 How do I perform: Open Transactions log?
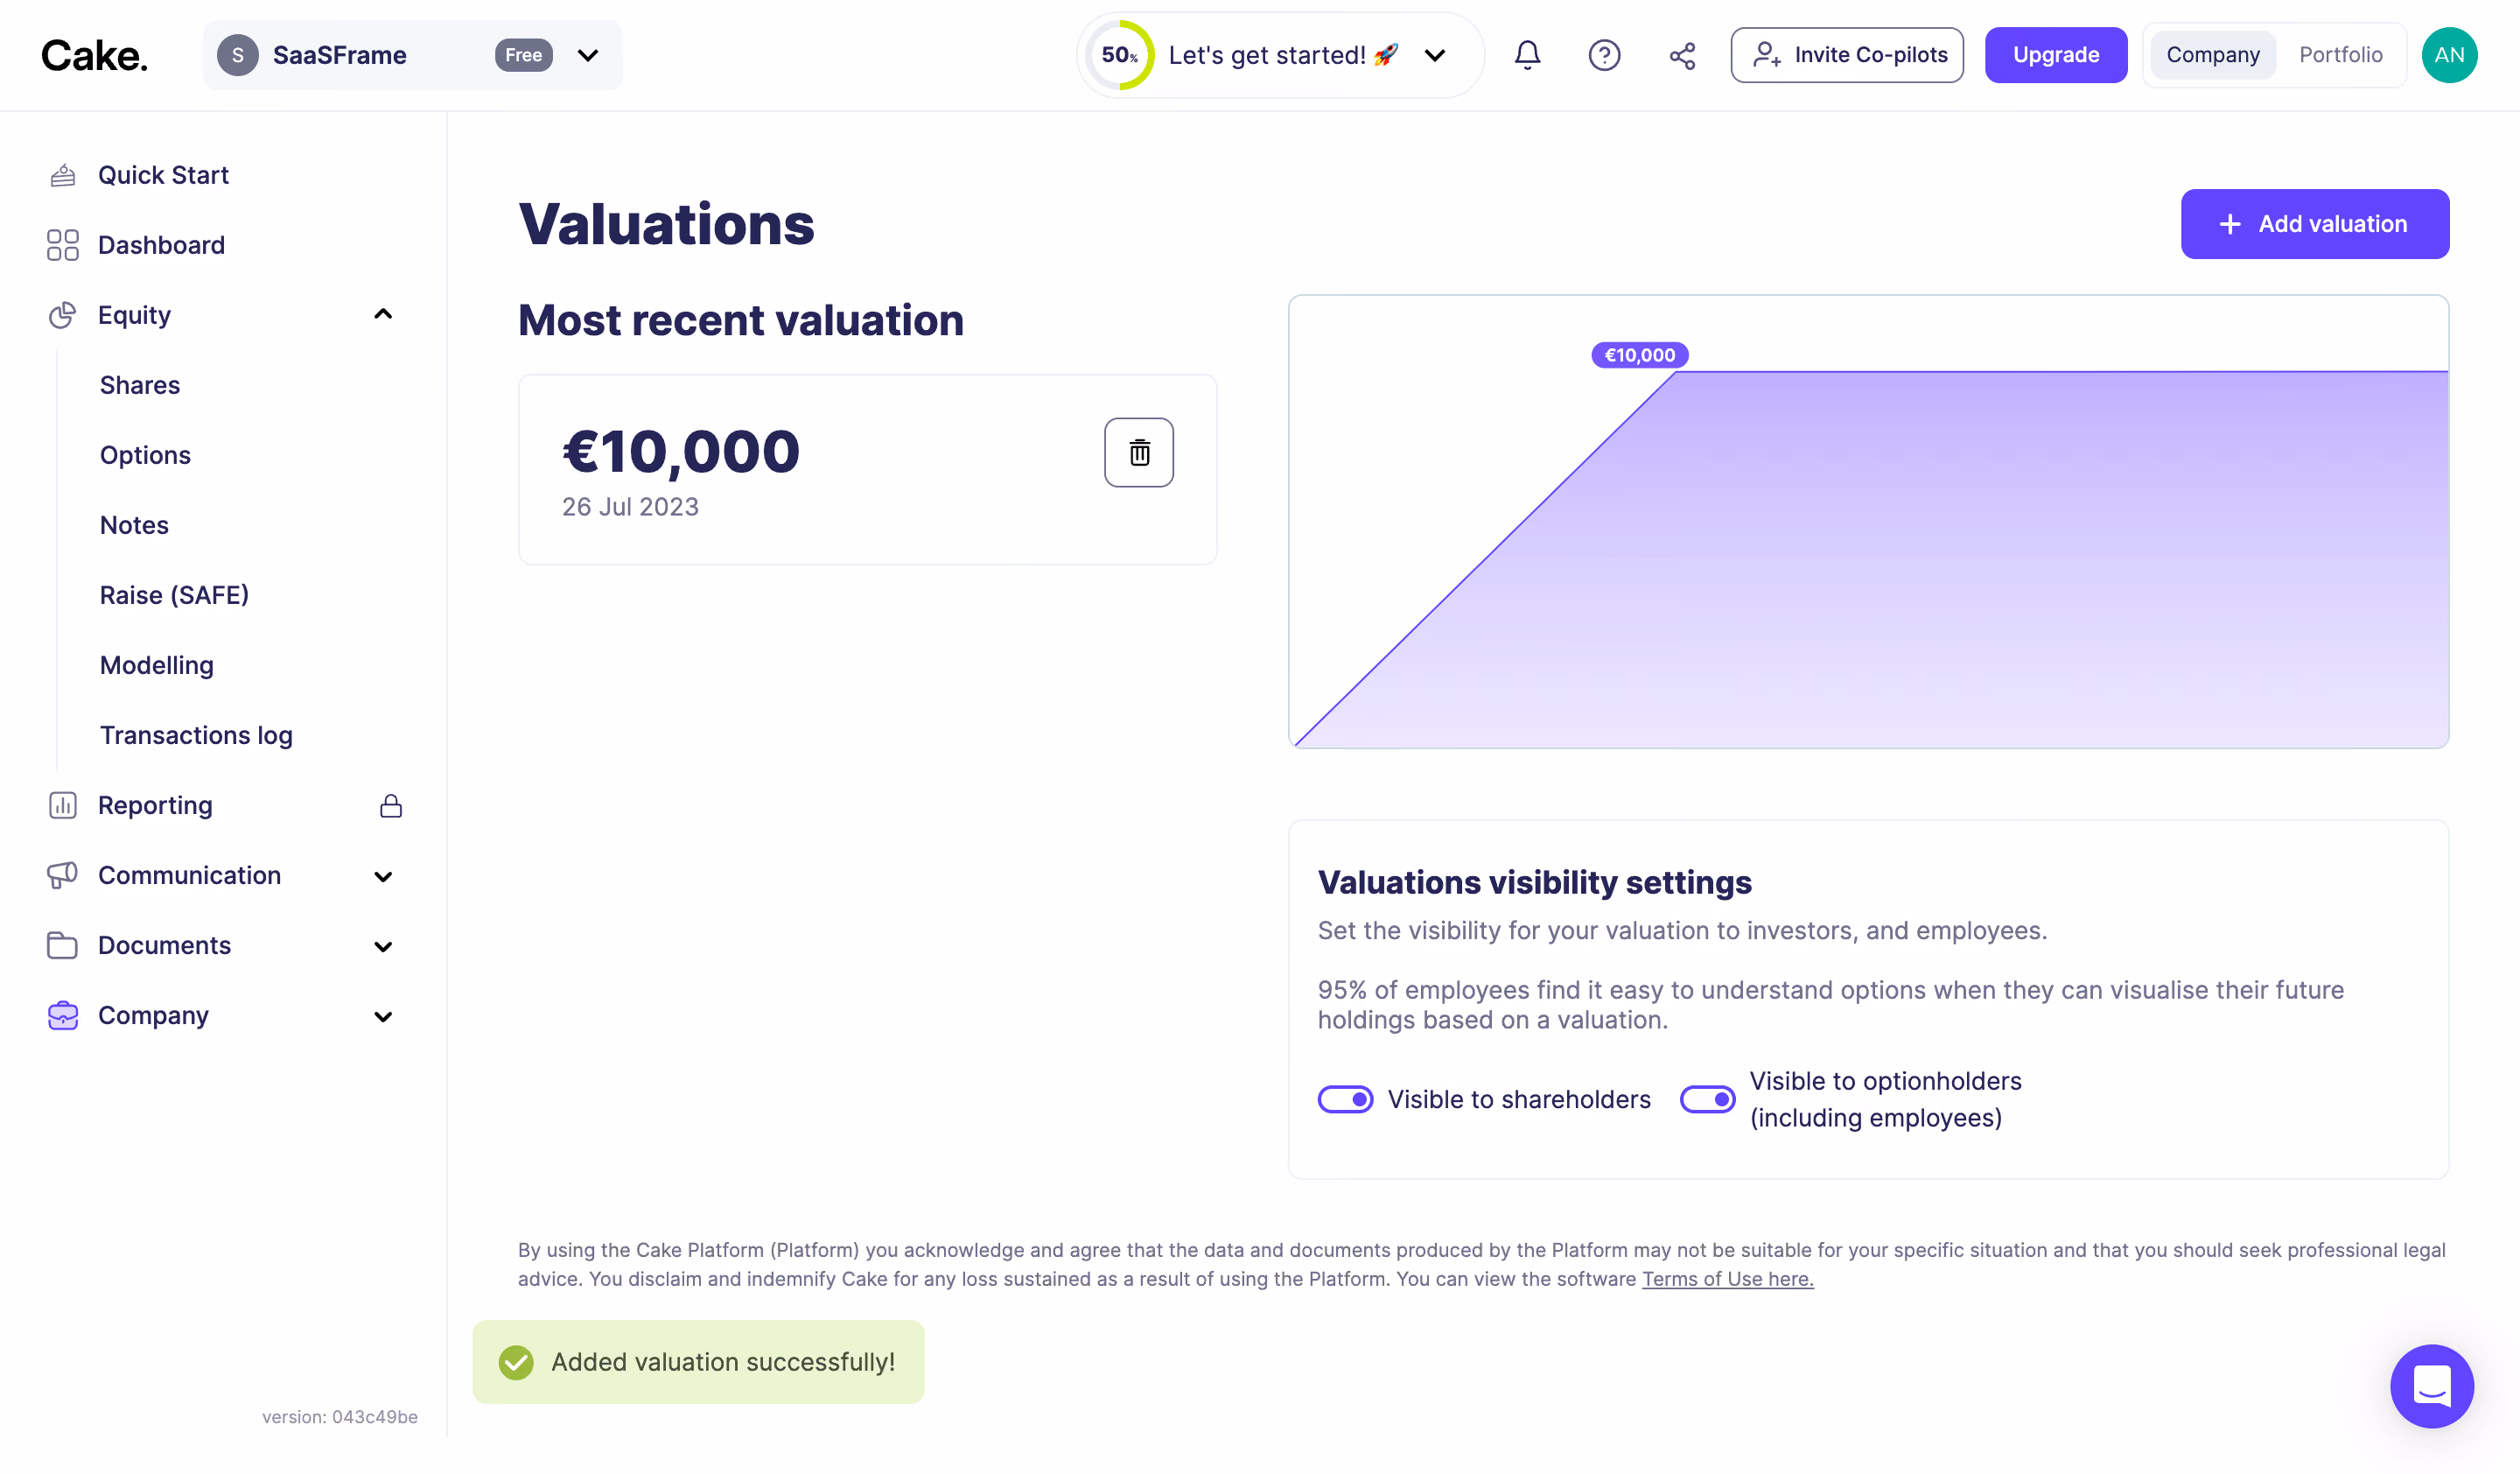[x=196, y=735]
